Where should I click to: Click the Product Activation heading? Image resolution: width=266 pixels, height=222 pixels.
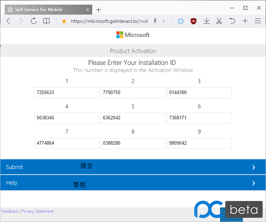tap(133, 51)
